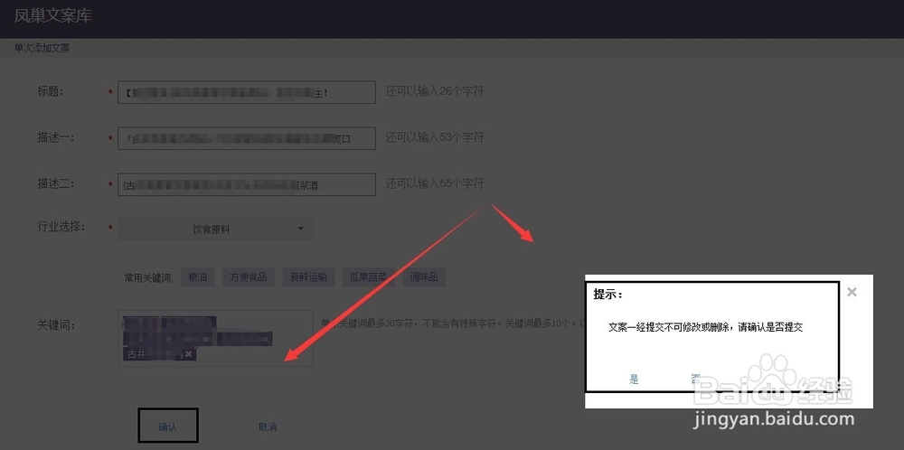Image resolution: width=904 pixels, height=450 pixels.
Task: Click the 常用关键词 label
Action: pos(149,277)
